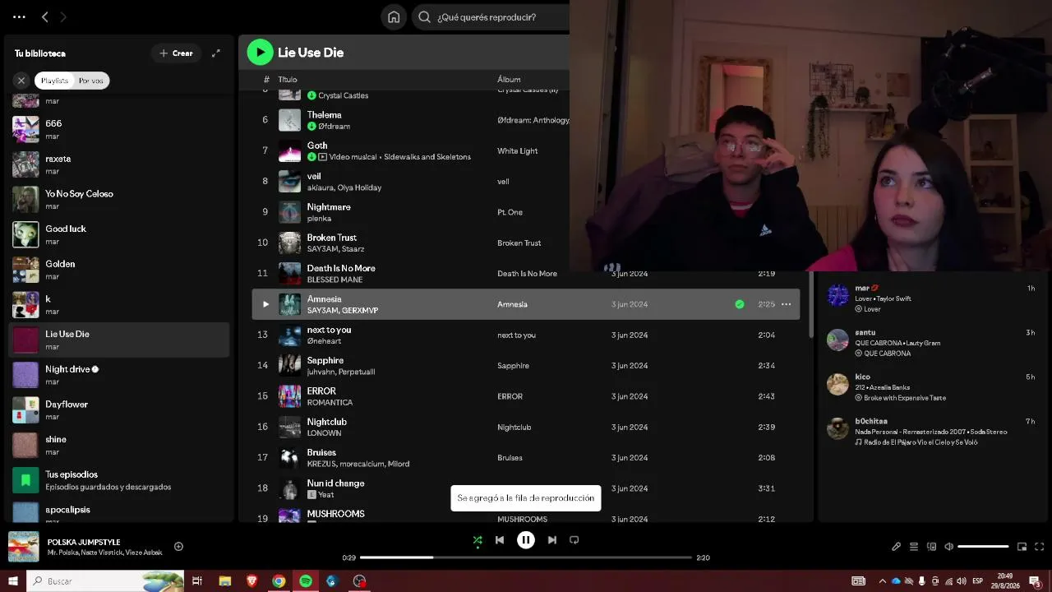Viewport: 1052px width, 592px height.
Task: Open the shine playlist
Action: click(119, 445)
